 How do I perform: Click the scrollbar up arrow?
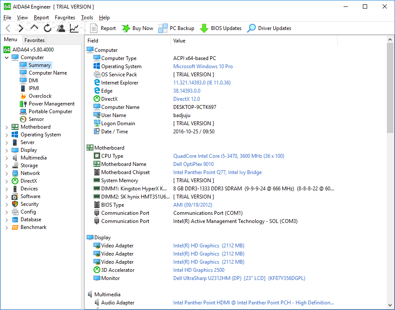coord(390,39)
